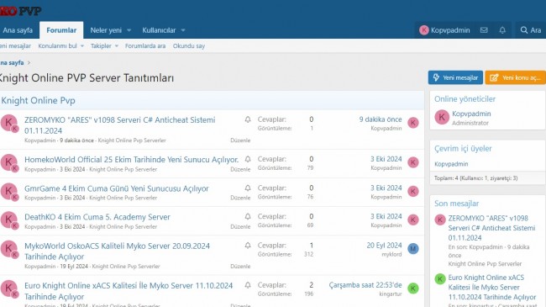The image size is (546, 307).
Task: Open myklord blue avatar on MykoWorld row
Action: coord(413,249)
